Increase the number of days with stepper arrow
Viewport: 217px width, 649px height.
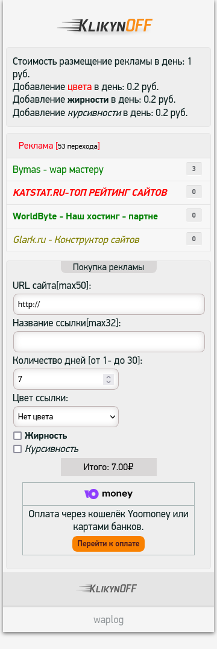pyautogui.click(x=108, y=376)
